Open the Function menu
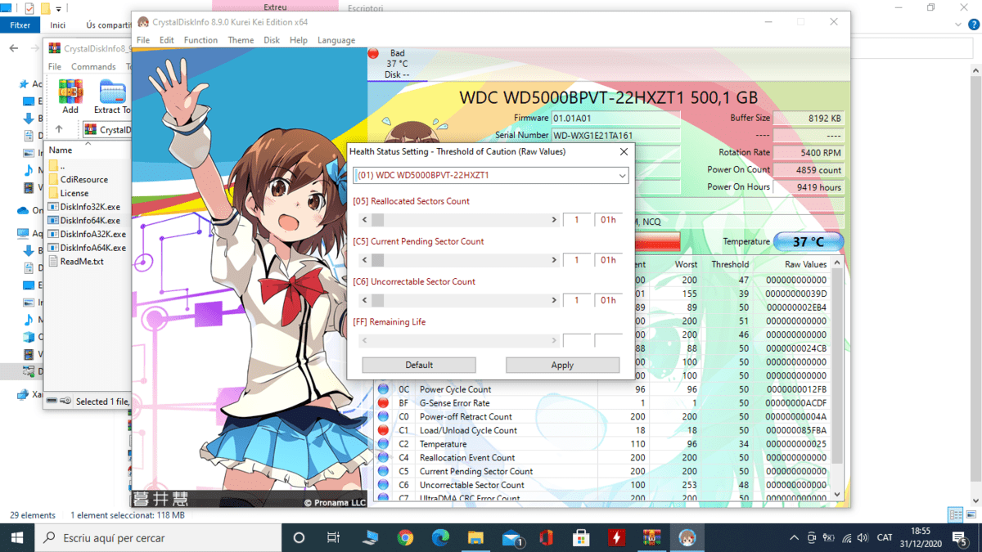The image size is (982, 552). pyautogui.click(x=200, y=40)
